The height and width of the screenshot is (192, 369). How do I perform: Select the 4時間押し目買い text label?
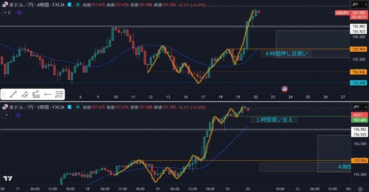[286, 54]
